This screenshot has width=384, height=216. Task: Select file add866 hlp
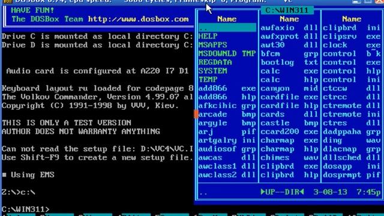pos(227,97)
